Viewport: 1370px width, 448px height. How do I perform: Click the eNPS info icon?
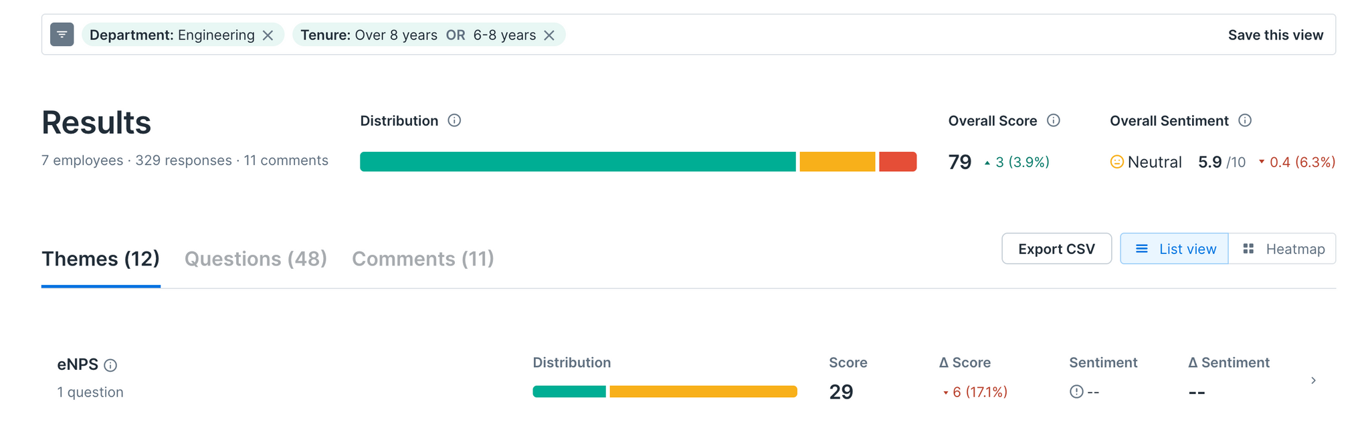[x=111, y=366]
